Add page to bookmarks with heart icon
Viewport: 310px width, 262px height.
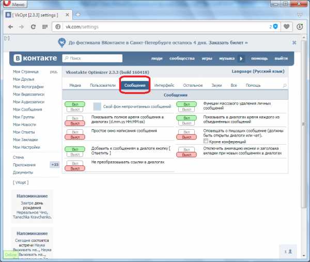[x=286, y=26]
